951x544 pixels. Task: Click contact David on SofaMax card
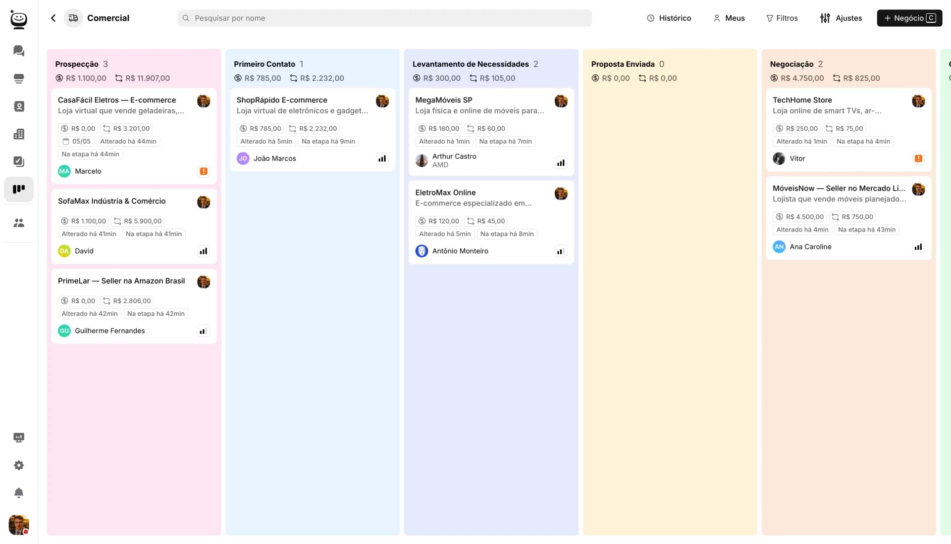pyautogui.click(x=76, y=251)
